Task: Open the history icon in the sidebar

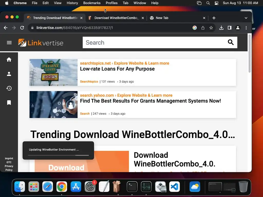Action: point(9,88)
